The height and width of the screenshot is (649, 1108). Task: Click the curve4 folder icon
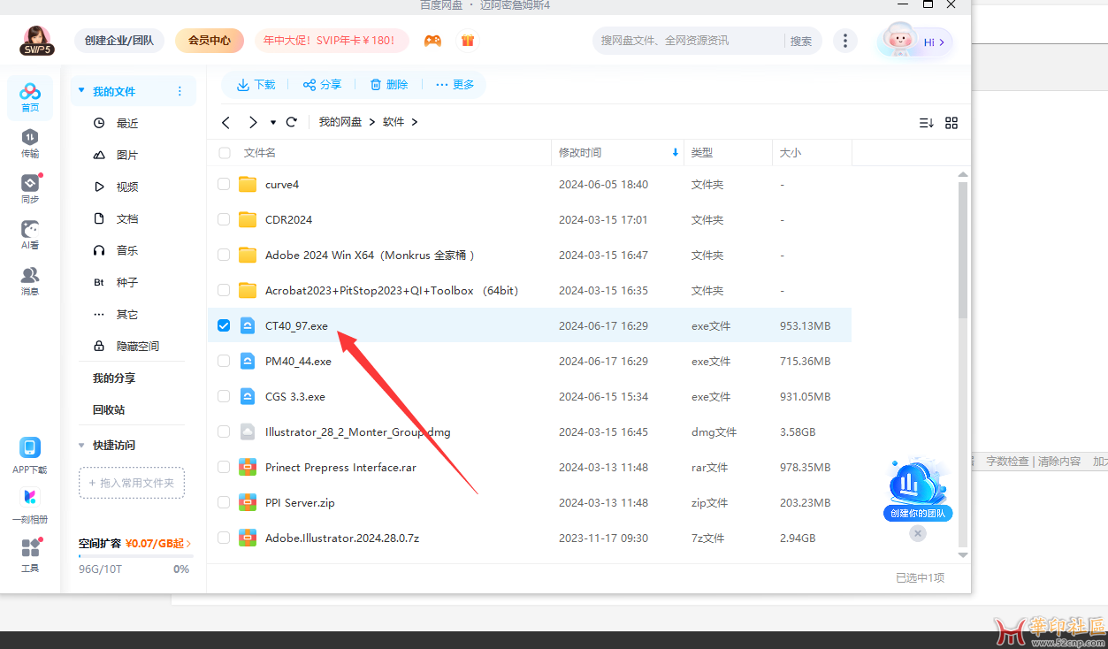tap(248, 185)
